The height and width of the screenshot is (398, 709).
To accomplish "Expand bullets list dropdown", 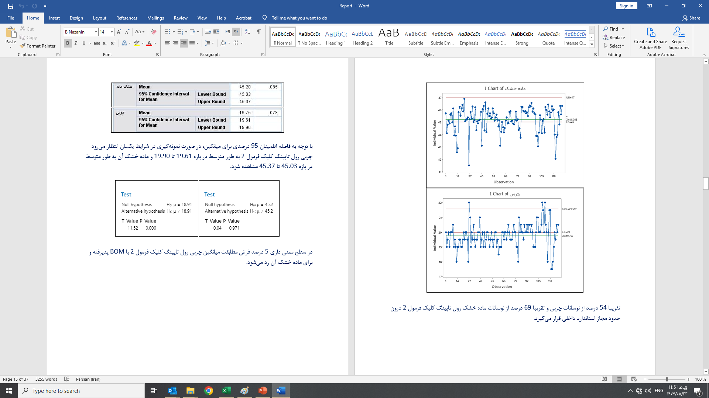I will [x=174, y=32].
